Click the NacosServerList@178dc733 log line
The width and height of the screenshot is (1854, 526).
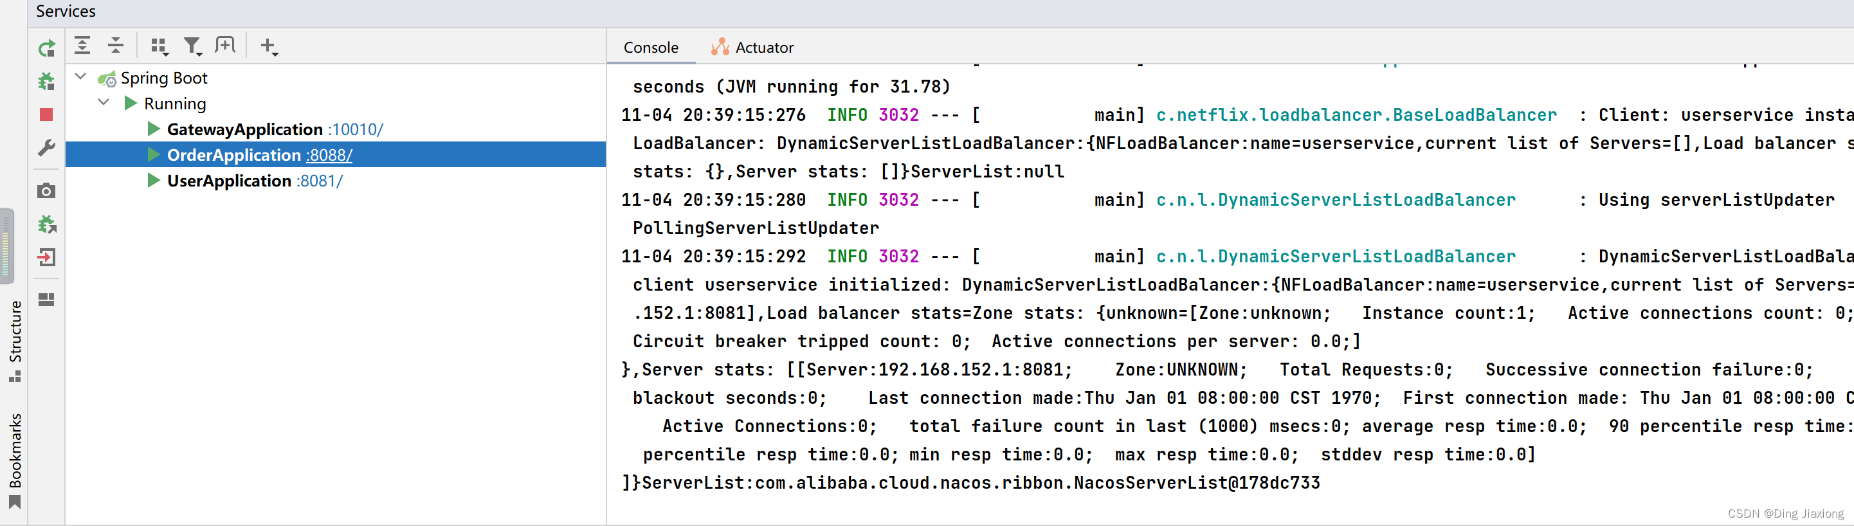coord(971,483)
